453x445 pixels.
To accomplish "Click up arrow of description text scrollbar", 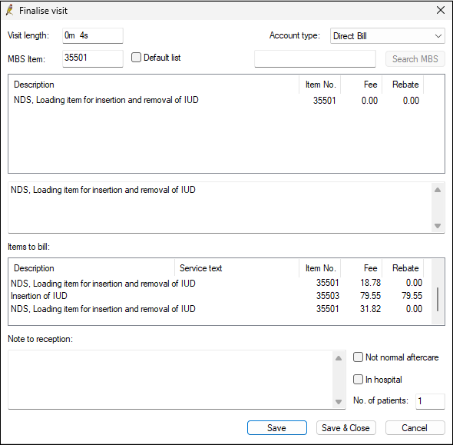I will (x=438, y=190).
